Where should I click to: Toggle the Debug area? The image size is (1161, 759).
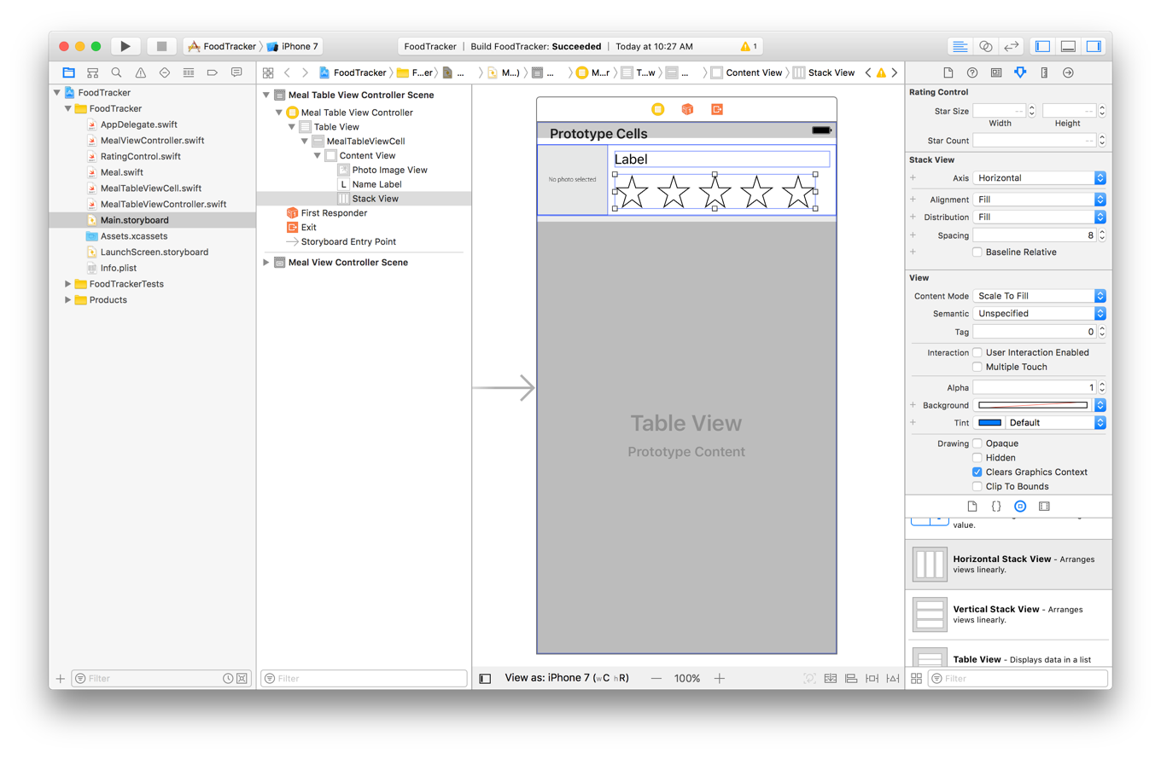[1067, 46]
